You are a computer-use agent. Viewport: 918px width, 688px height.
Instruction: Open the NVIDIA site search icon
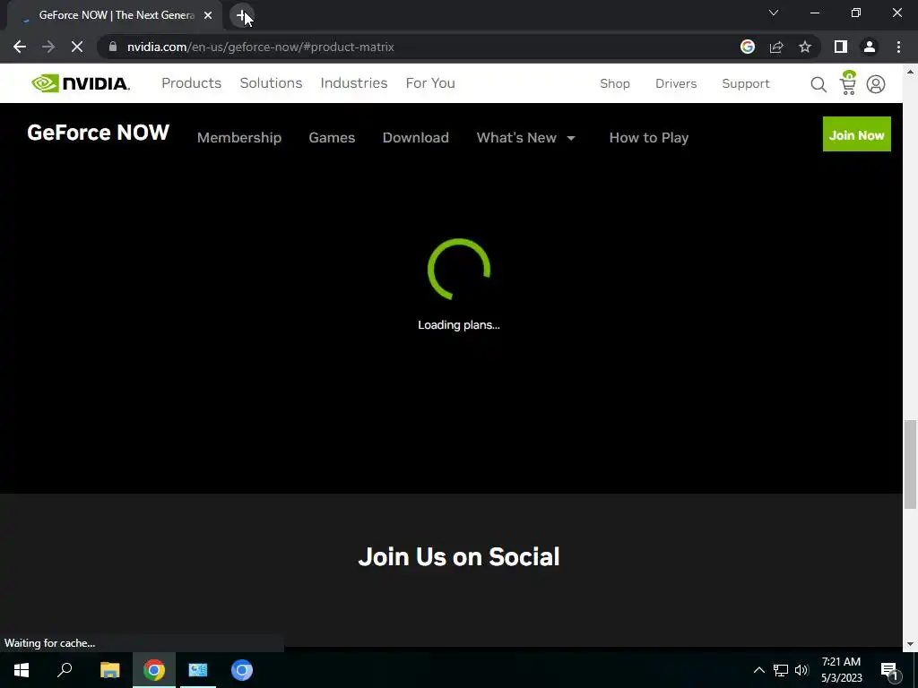818,84
